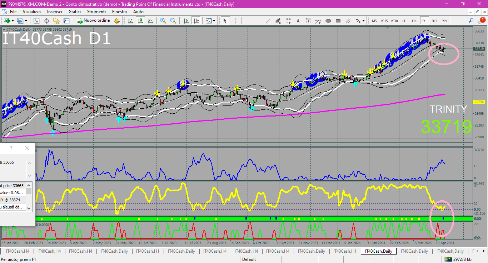Screen dimensions: 488x263
Task: Open MetaEditor via yellow book icon
Action: coord(117,21)
